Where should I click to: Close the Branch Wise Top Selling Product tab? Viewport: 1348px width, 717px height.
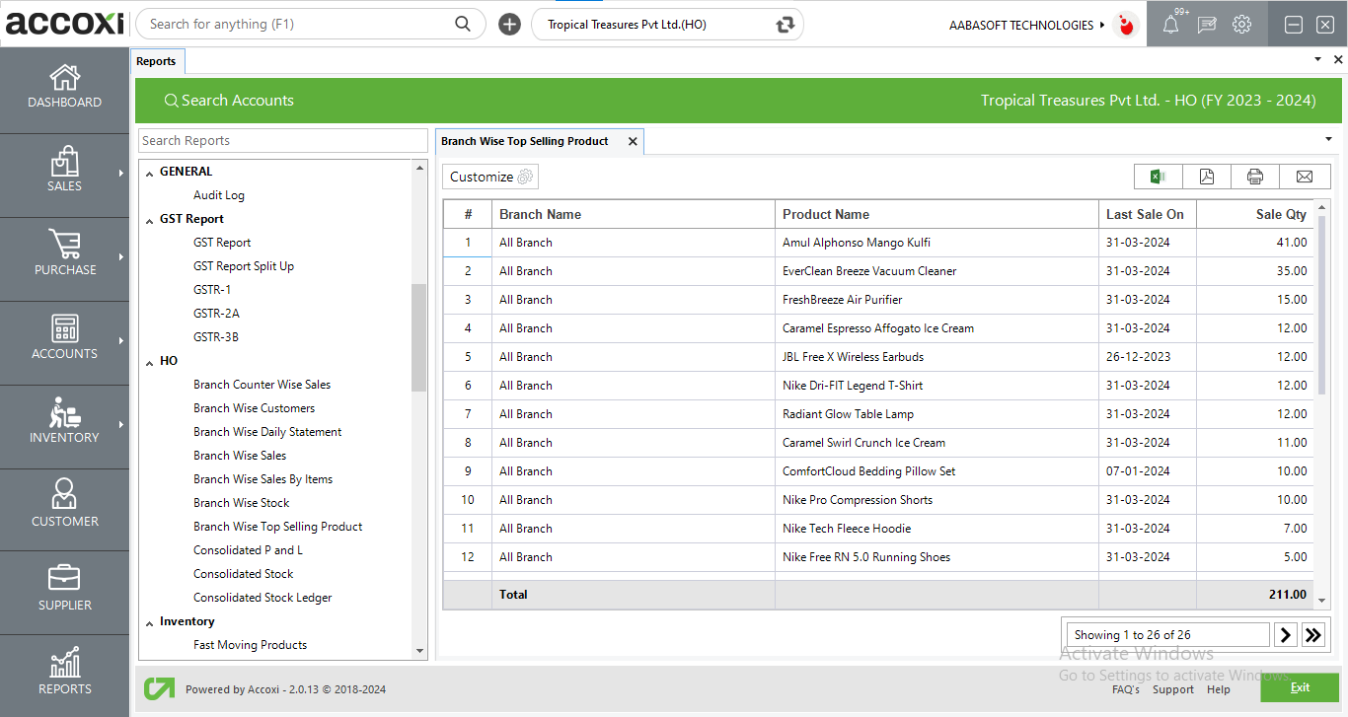tap(633, 141)
